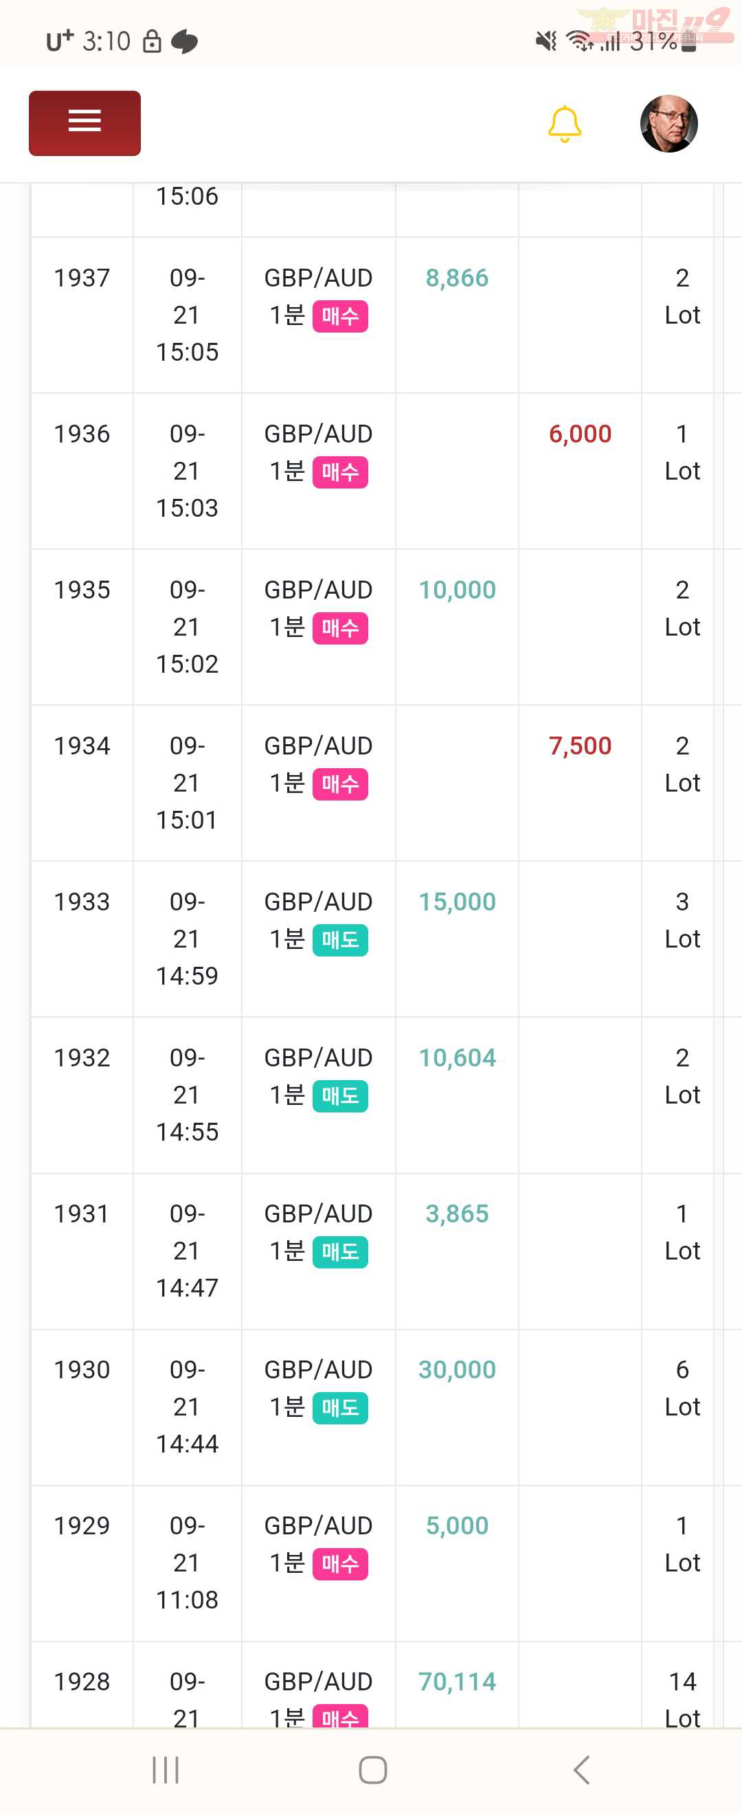Open the user profile avatar

tap(668, 123)
